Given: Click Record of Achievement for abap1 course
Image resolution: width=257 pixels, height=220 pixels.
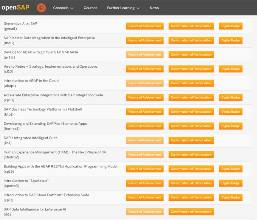Looking at the screenshot, I should click(145, 83).
